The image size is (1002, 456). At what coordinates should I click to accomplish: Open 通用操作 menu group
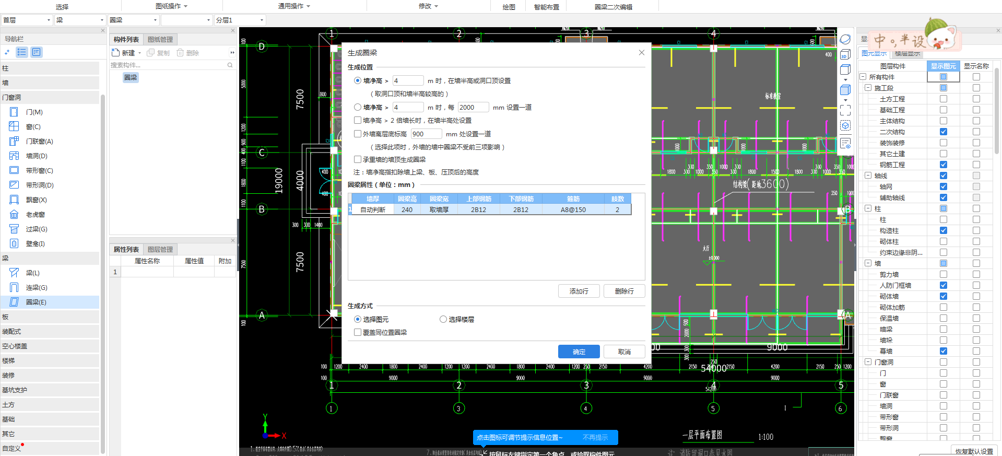pos(294,6)
